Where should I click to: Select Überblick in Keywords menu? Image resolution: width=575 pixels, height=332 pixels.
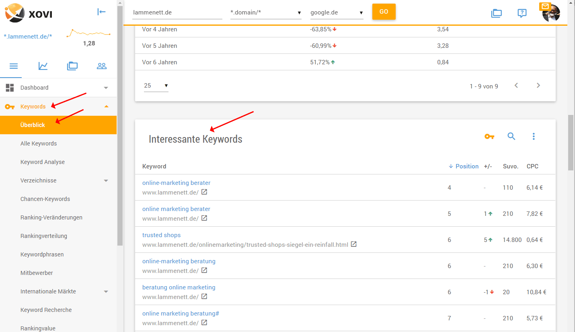[x=58, y=125]
